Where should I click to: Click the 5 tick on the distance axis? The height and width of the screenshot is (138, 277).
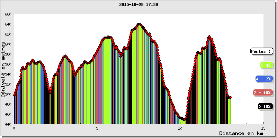(97, 128)
